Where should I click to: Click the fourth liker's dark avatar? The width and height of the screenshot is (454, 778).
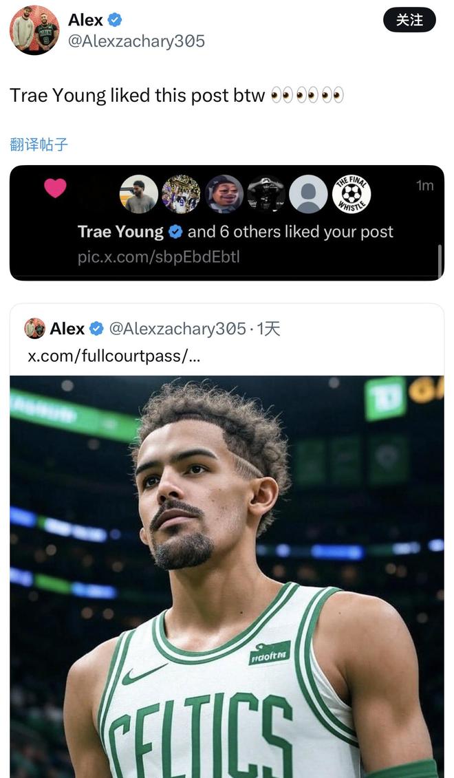pyautogui.click(x=266, y=194)
